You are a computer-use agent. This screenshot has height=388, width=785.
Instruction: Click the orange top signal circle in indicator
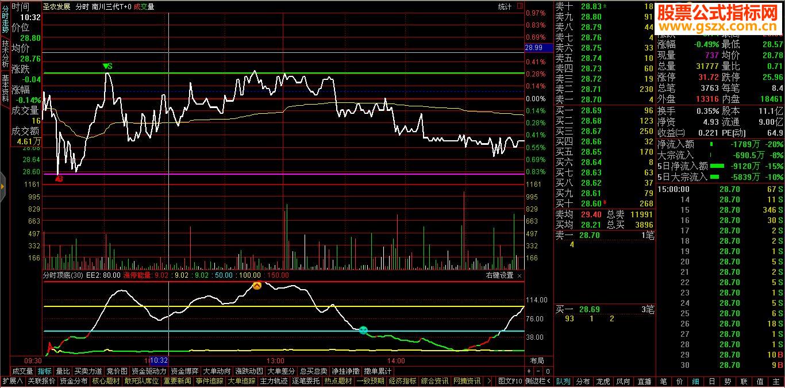pos(257,286)
